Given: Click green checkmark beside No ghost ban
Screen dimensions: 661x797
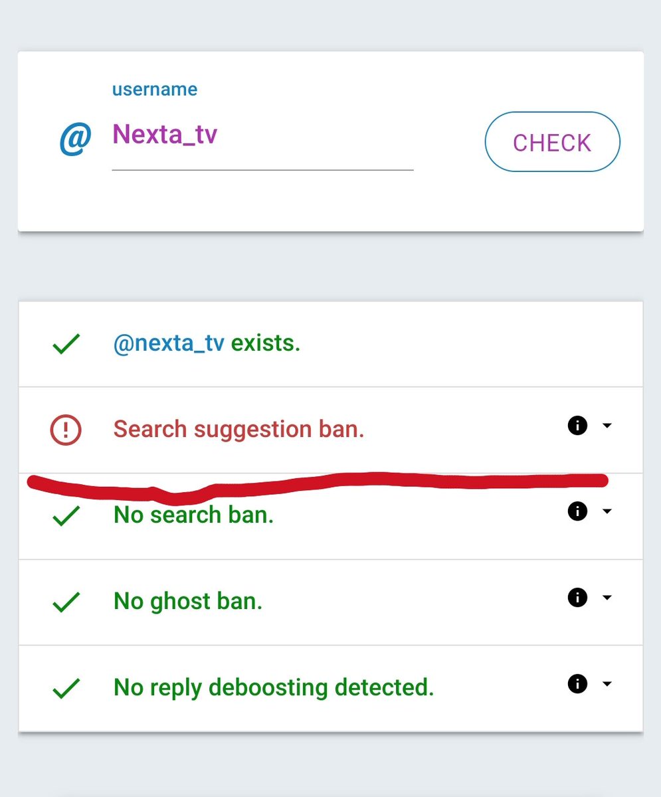Looking at the screenshot, I should [x=66, y=602].
